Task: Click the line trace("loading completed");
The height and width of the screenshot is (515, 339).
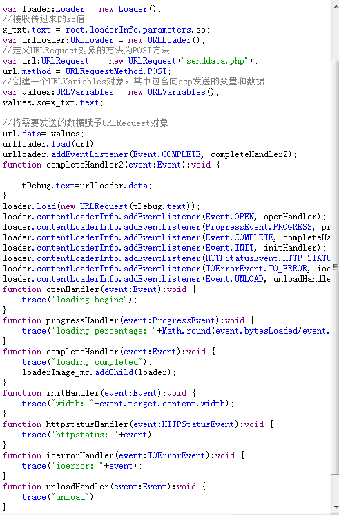Action: tap(87, 362)
